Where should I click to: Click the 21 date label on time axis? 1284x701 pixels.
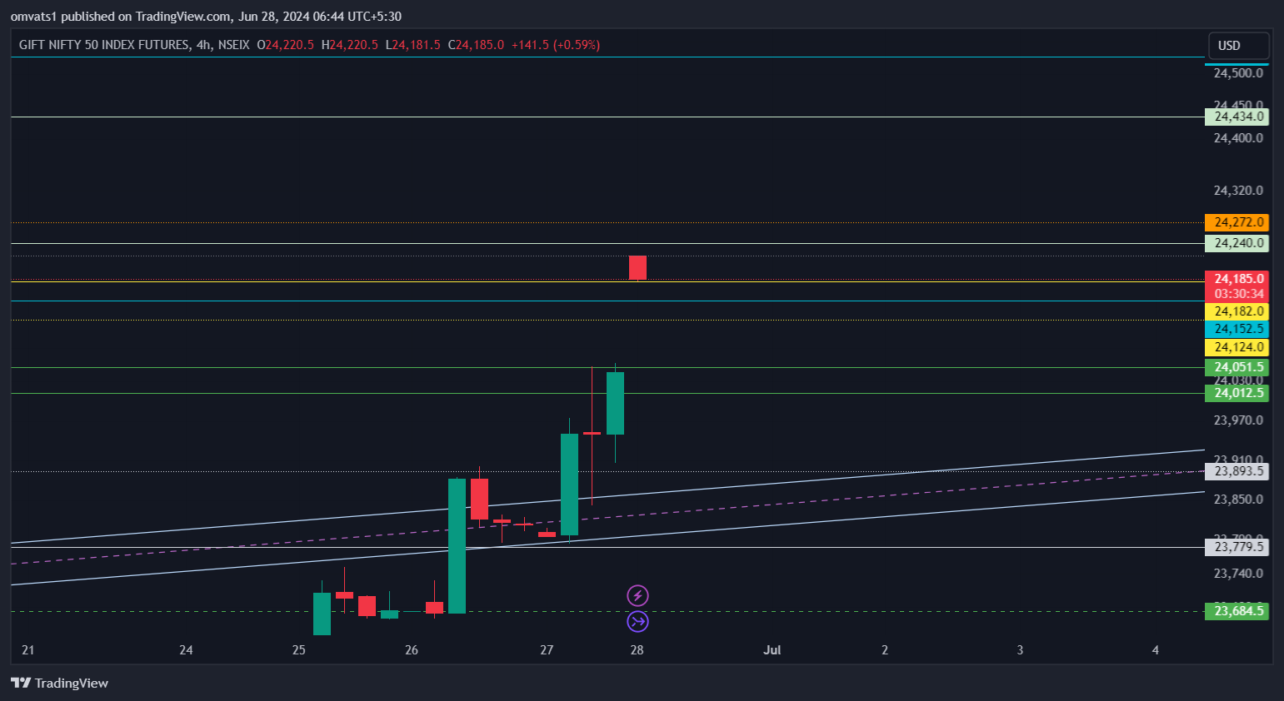click(28, 650)
